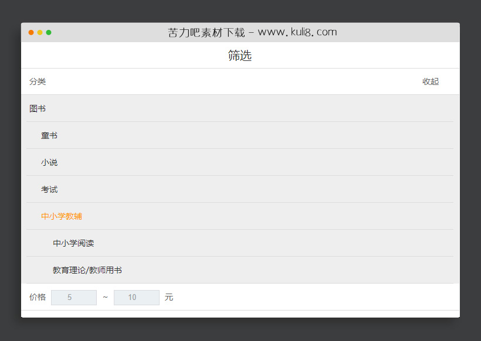Click the window title bar text

(252, 32)
